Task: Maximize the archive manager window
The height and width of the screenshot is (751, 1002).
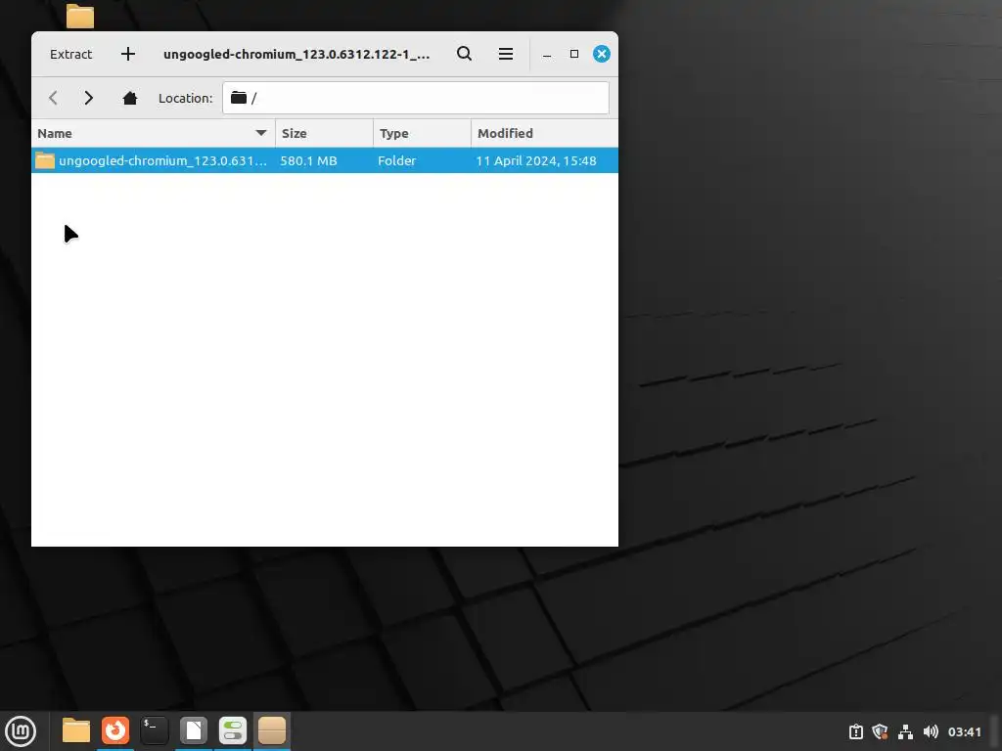Action: (574, 54)
